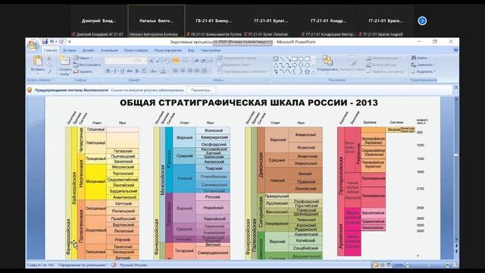Click the Создать слайд new slide icon

(x=64, y=61)
